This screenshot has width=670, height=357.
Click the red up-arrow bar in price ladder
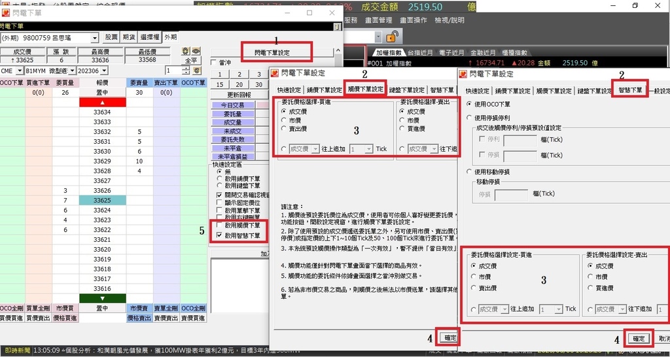point(103,103)
